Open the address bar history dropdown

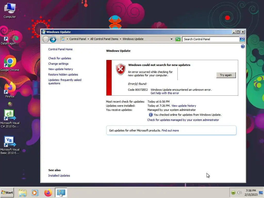click(171, 39)
